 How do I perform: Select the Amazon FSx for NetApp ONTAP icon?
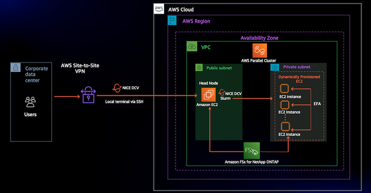pos(252,151)
